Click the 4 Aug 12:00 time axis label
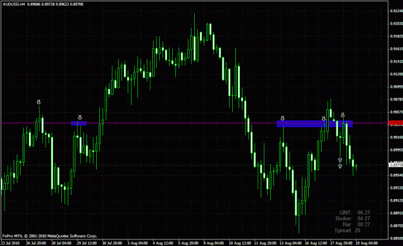 pos(162,243)
